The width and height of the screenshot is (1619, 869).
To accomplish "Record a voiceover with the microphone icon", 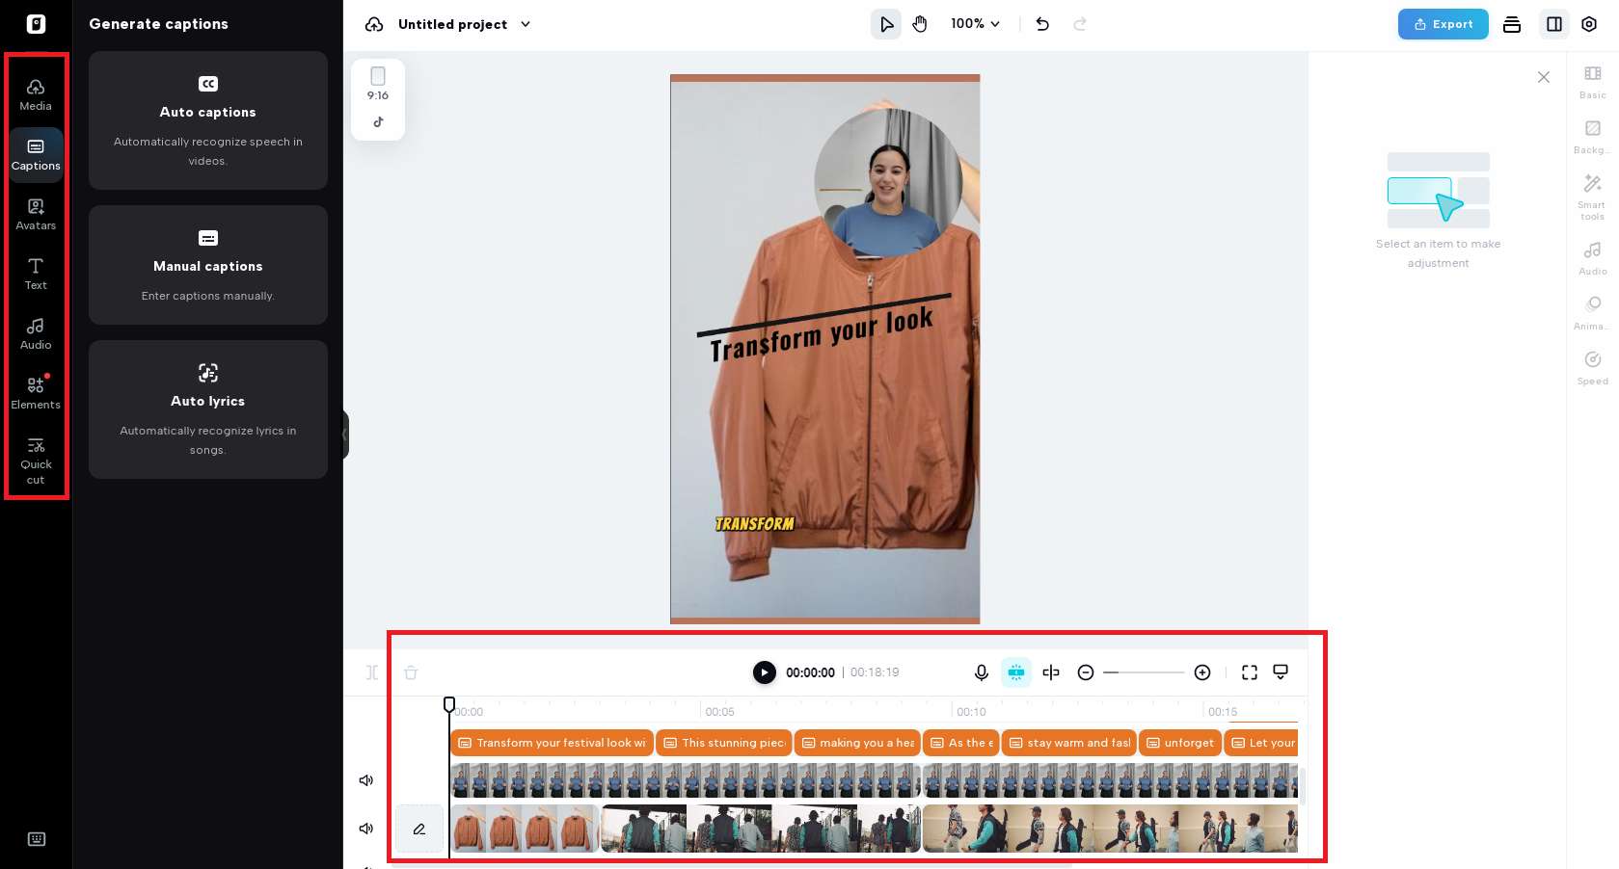I will (981, 672).
